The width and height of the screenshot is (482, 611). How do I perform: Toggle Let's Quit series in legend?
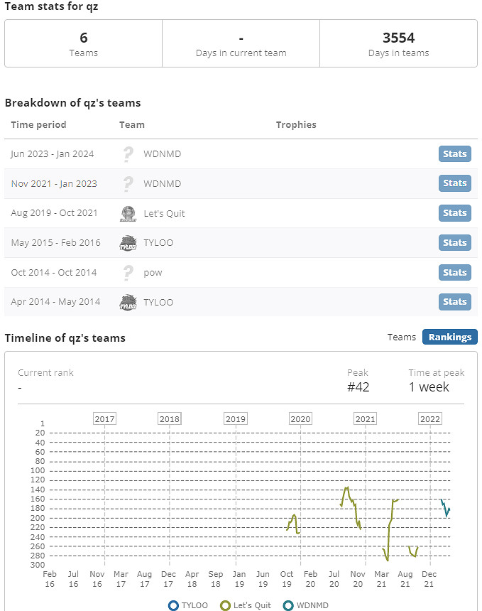[x=226, y=605]
